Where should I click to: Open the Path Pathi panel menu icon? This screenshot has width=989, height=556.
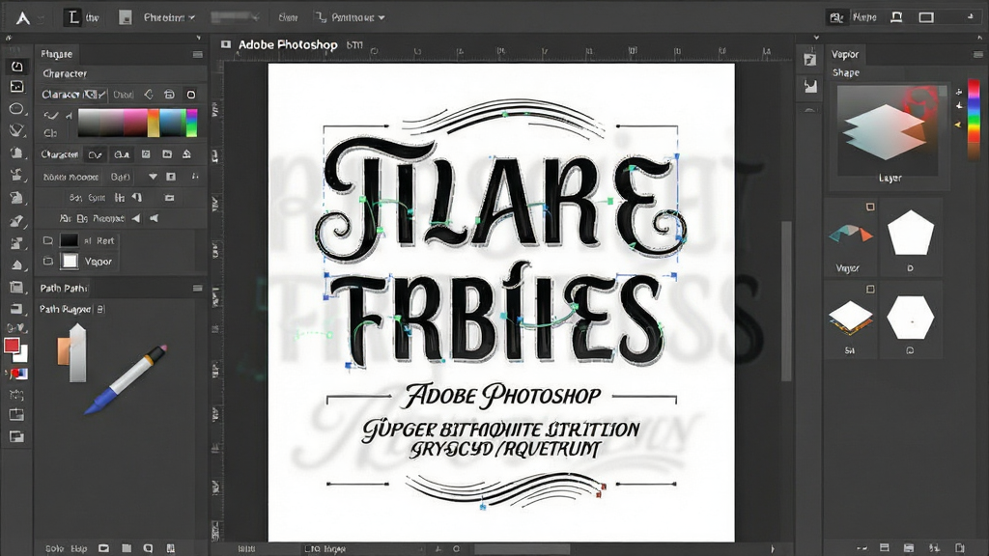[197, 288]
